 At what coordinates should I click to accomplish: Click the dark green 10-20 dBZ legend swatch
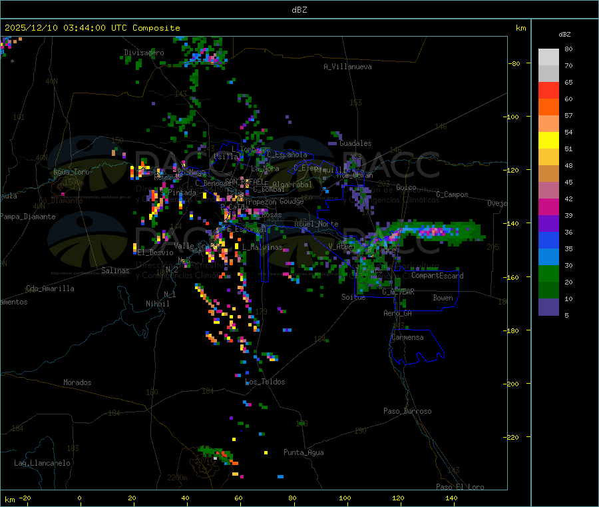click(548, 290)
